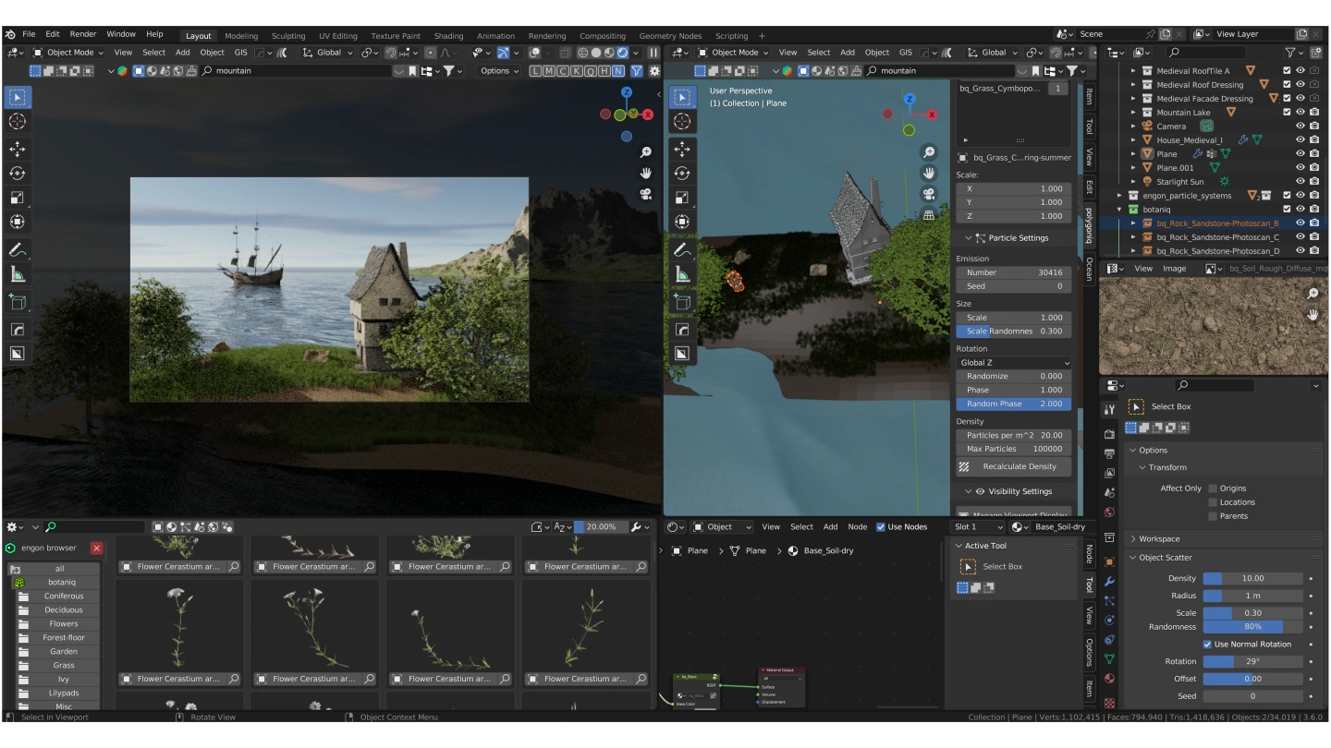
Task: Hide Mountain Lake in the viewport
Action: 1300,113
